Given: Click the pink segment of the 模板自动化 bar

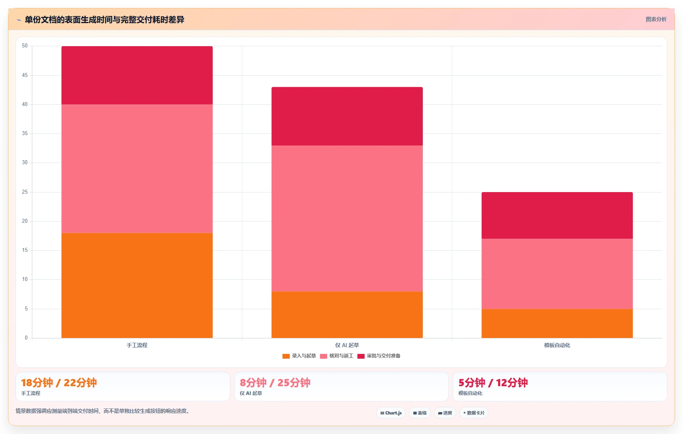Looking at the screenshot, I should tap(557, 274).
